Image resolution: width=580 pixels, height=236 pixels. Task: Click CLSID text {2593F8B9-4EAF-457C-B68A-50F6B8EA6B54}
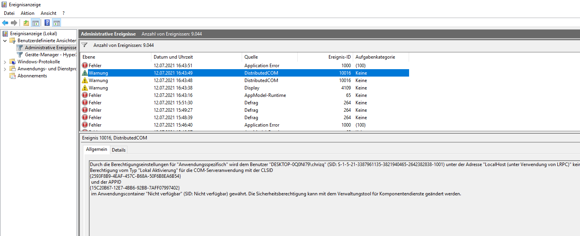point(135,176)
